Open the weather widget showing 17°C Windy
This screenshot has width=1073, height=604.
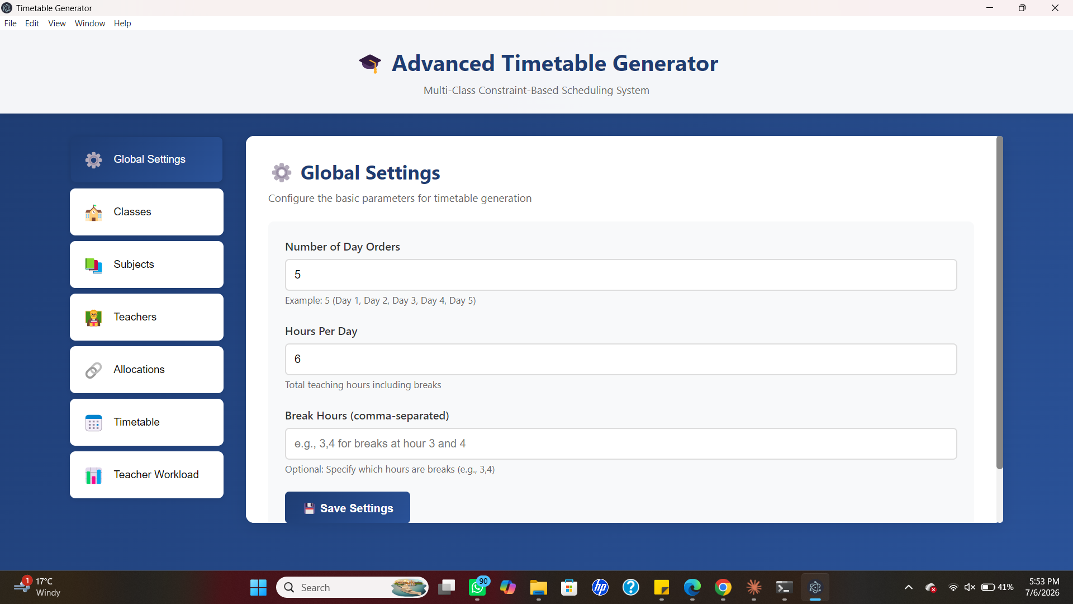[x=37, y=587]
